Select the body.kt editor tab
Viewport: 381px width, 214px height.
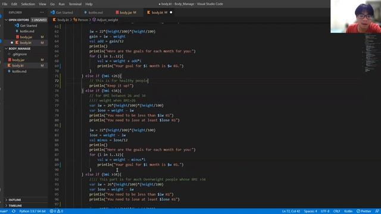(160, 12)
